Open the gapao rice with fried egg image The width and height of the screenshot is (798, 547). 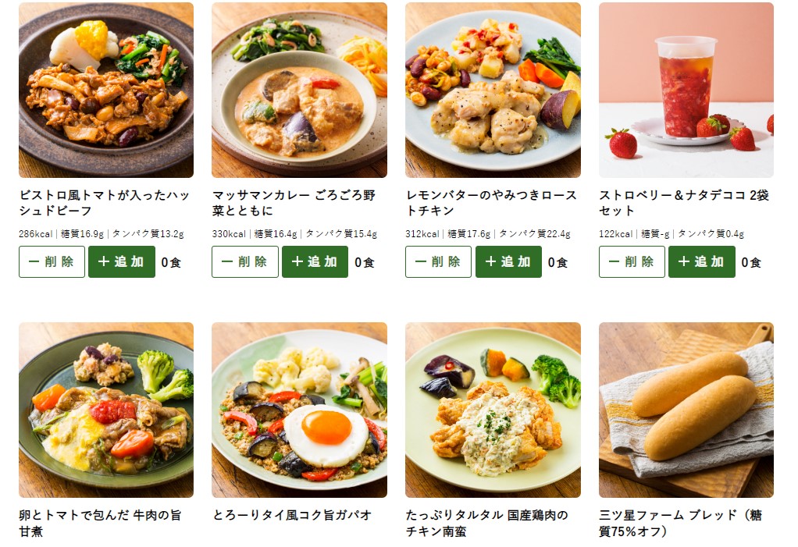click(299, 410)
